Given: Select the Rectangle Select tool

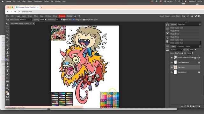Looking at the screenshot, I should click(x=7, y=28).
